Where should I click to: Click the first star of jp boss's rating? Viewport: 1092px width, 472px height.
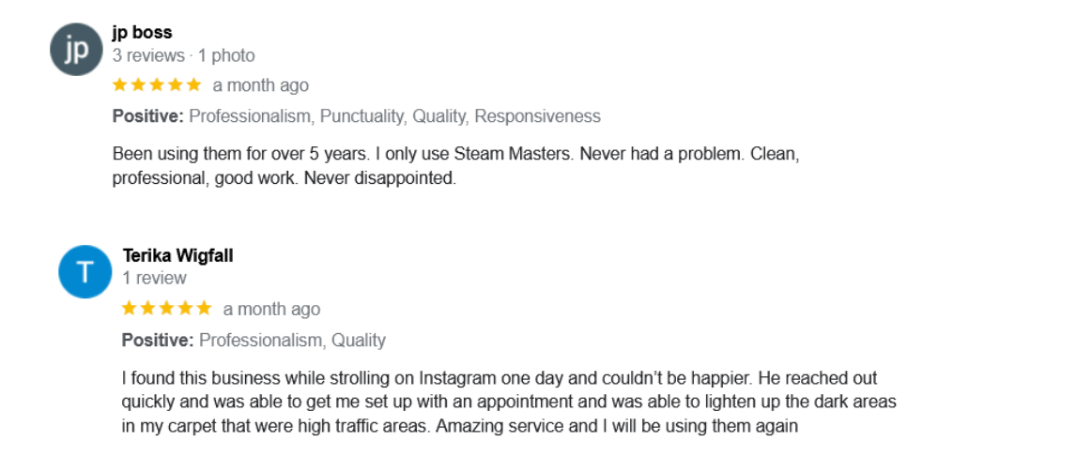point(120,85)
